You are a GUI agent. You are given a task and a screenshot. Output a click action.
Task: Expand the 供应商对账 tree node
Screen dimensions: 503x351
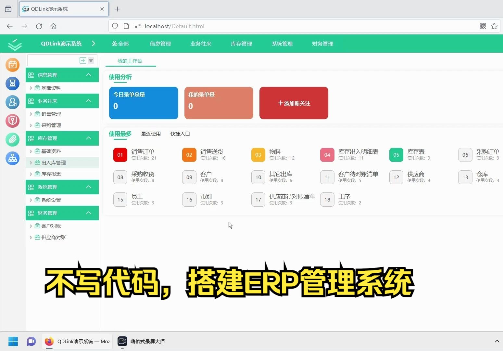pos(31,238)
